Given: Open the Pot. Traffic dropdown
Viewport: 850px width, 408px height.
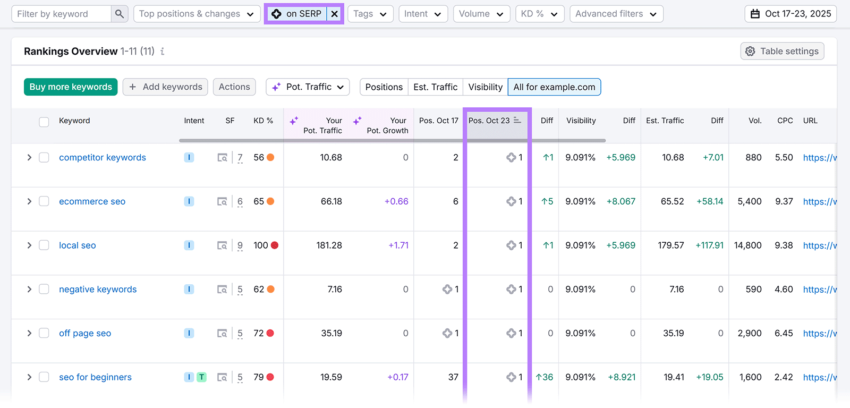Looking at the screenshot, I should pyautogui.click(x=308, y=87).
